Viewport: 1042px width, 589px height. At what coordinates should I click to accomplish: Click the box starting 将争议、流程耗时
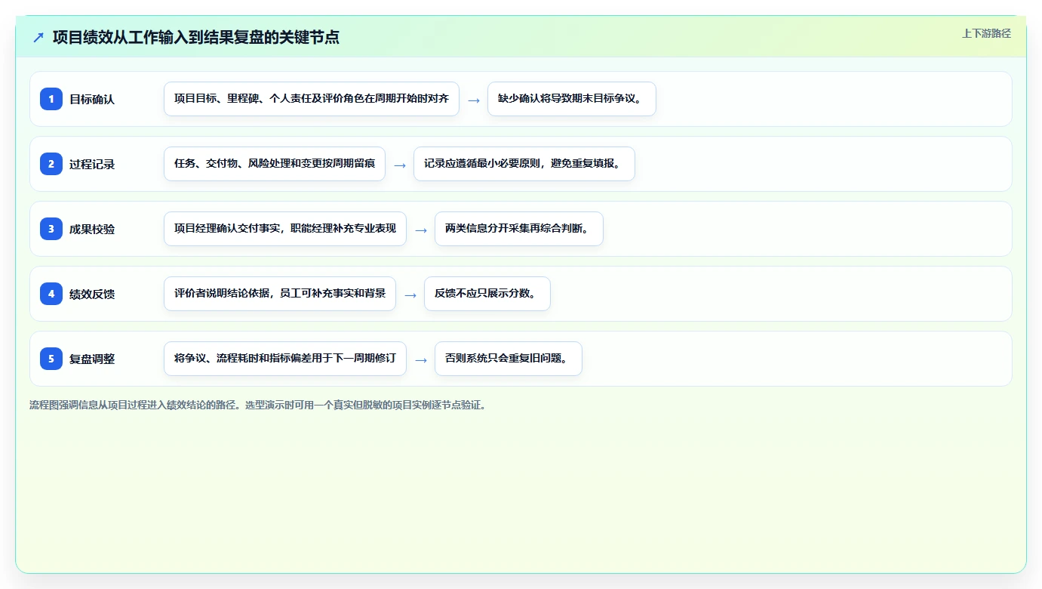285,359
